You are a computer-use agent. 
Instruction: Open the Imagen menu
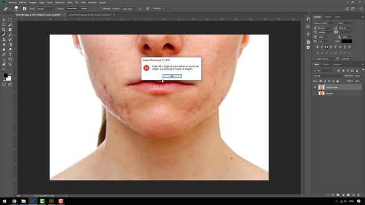coord(33,2)
